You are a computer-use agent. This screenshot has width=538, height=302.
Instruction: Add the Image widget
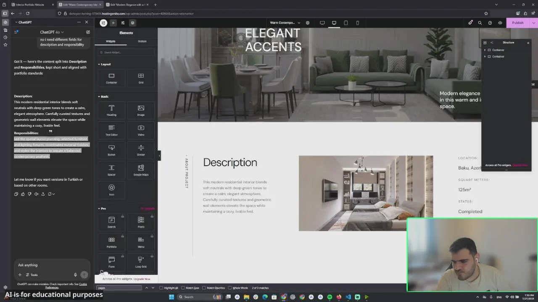pyautogui.click(x=141, y=110)
